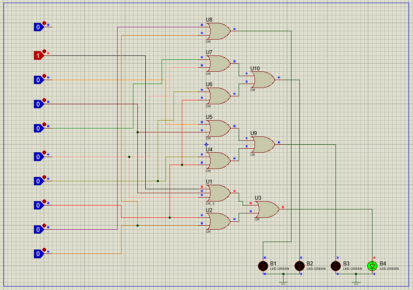This screenshot has height=290, width=413.
Task: Select the U4 OR gate
Action: (219, 161)
